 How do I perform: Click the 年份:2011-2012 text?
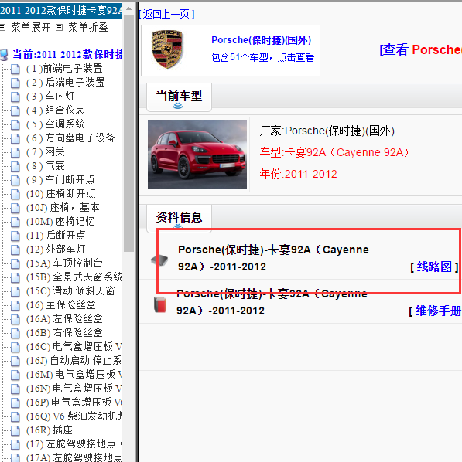(x=298, y=174)
